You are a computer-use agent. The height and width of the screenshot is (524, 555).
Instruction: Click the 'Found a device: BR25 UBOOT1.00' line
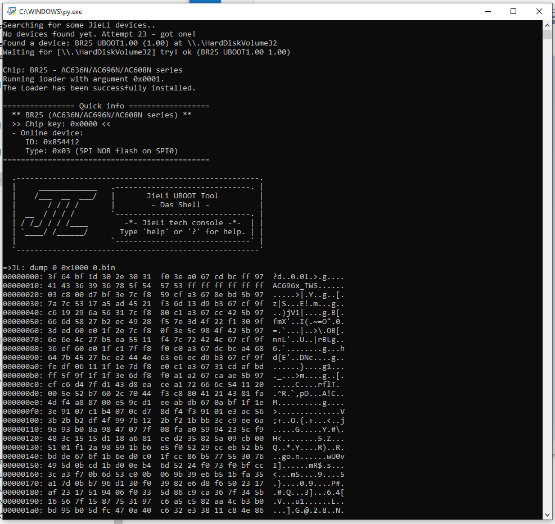pyautogui.click(x=140, y=43)
